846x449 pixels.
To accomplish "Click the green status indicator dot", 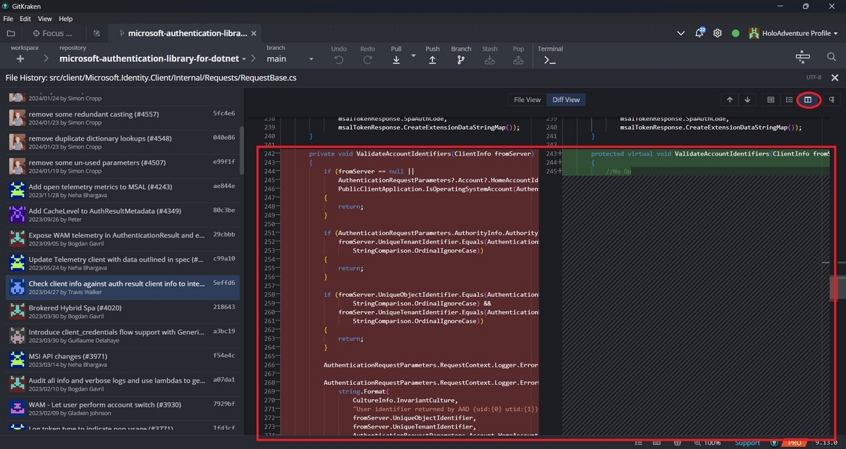I will click(735, 33).
